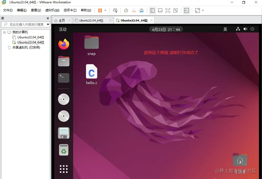Click the 英 input method indicator

coord(225,29)
